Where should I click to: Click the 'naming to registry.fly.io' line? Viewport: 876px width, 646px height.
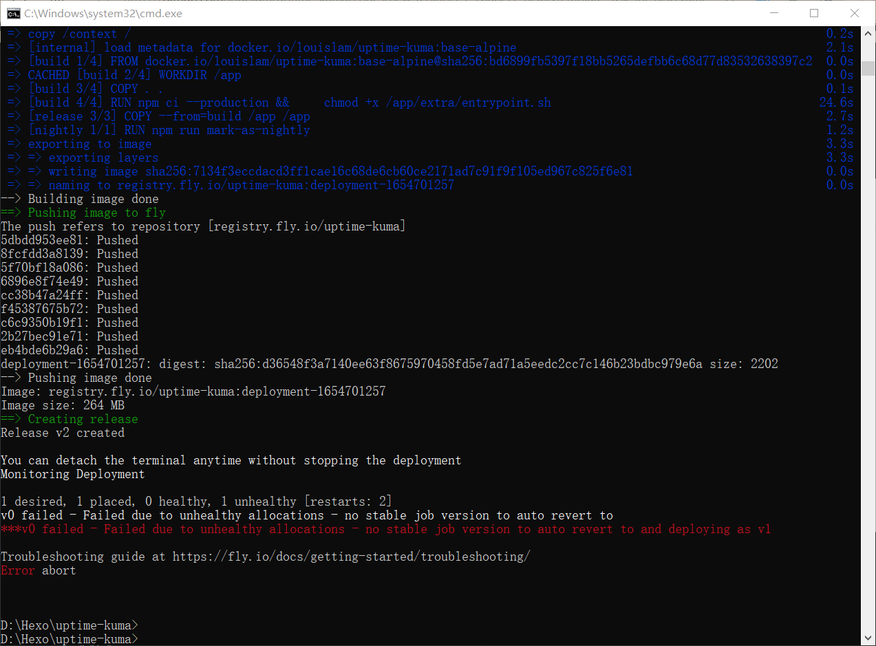231,185
